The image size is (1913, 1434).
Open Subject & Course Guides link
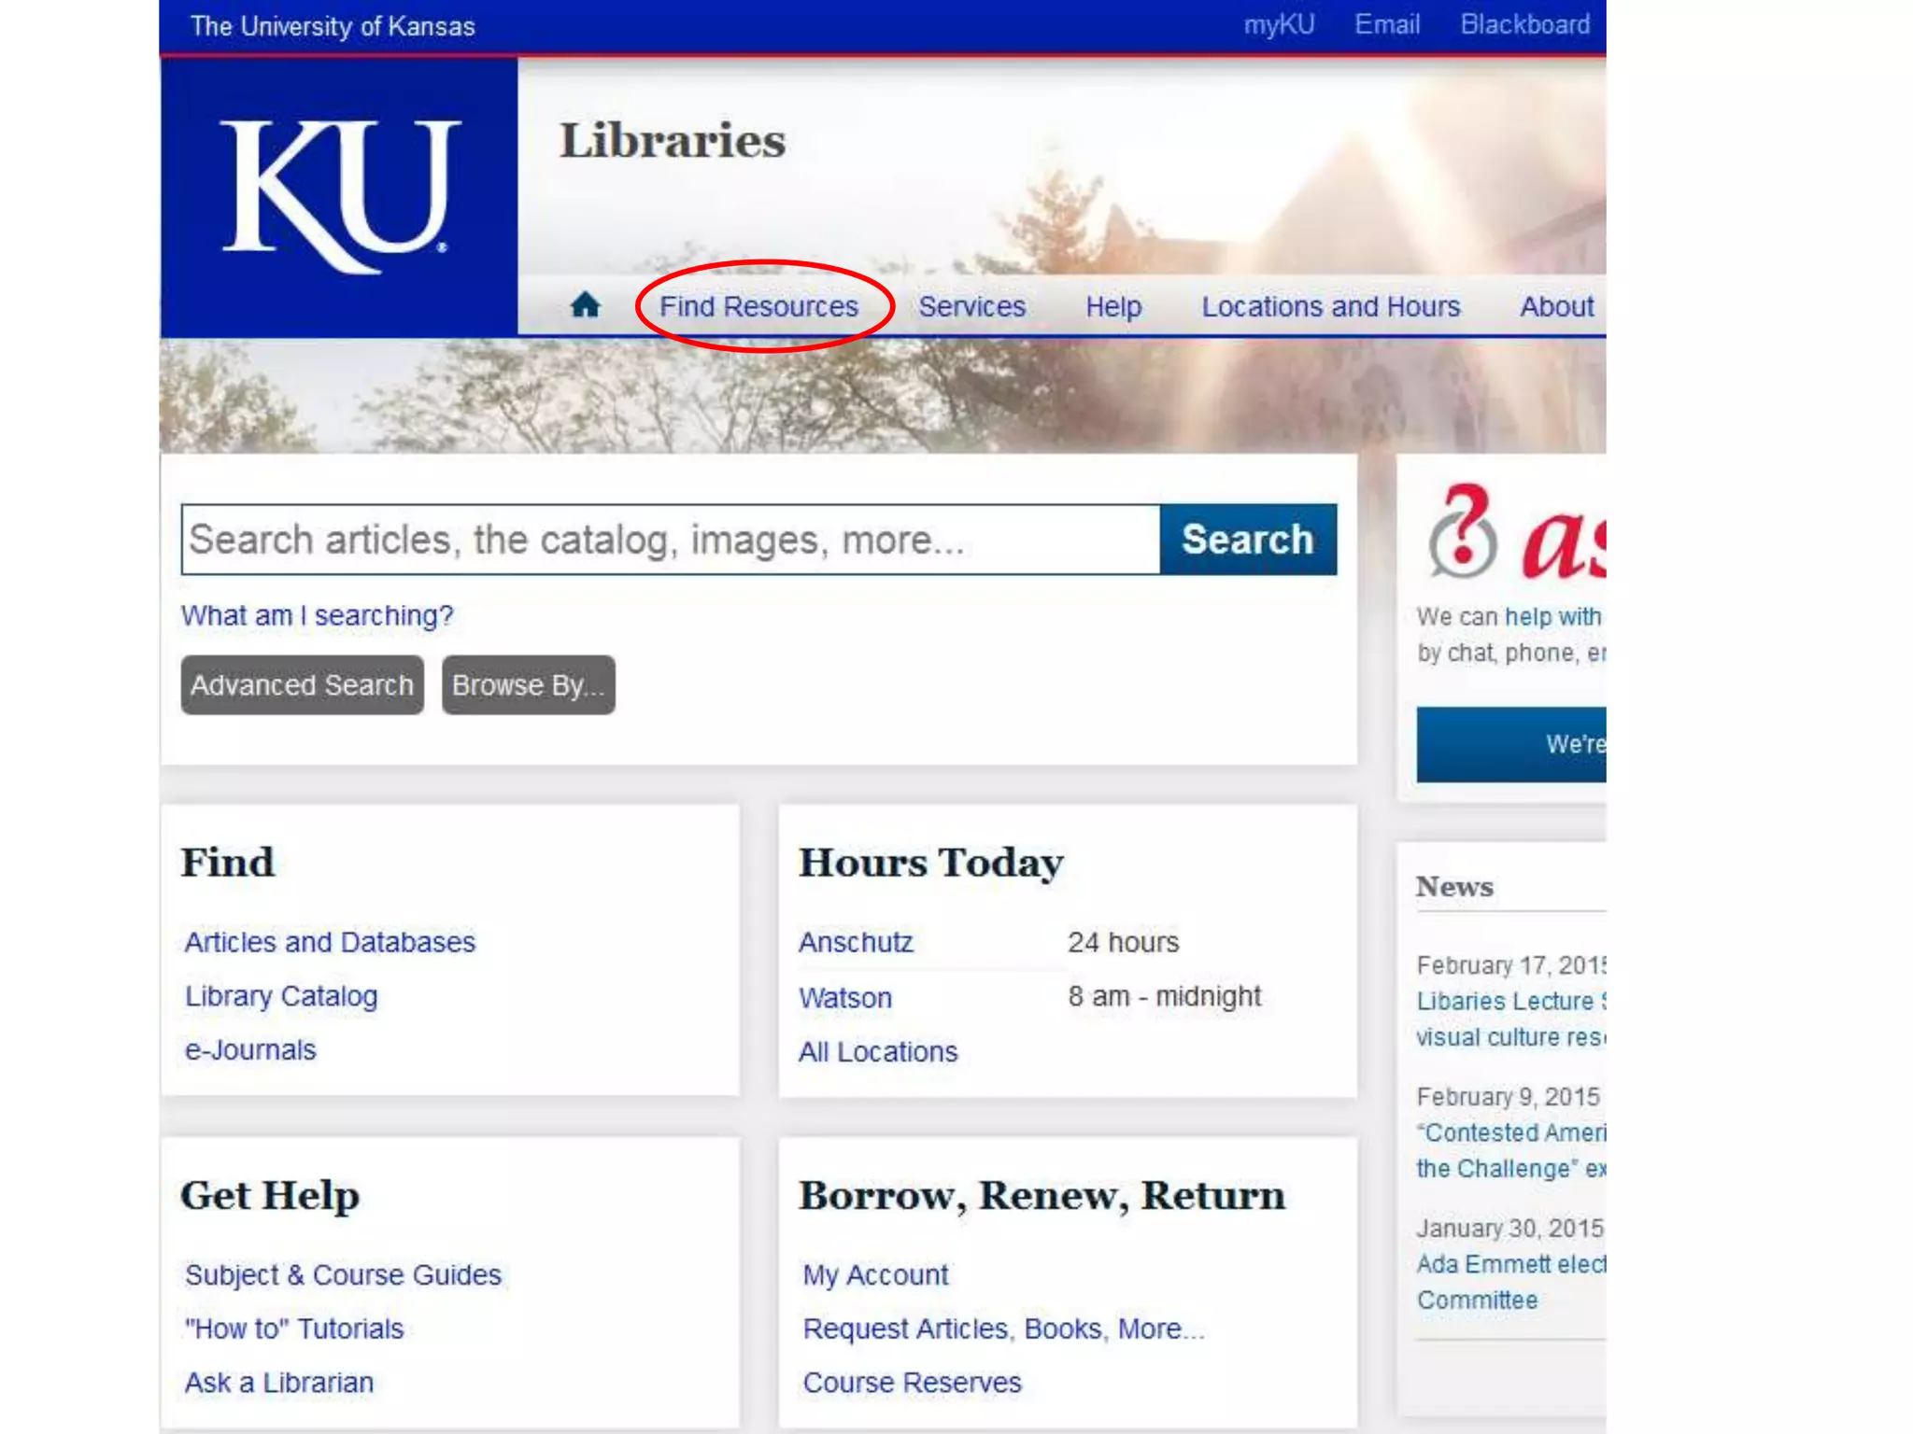point(343,1275)
